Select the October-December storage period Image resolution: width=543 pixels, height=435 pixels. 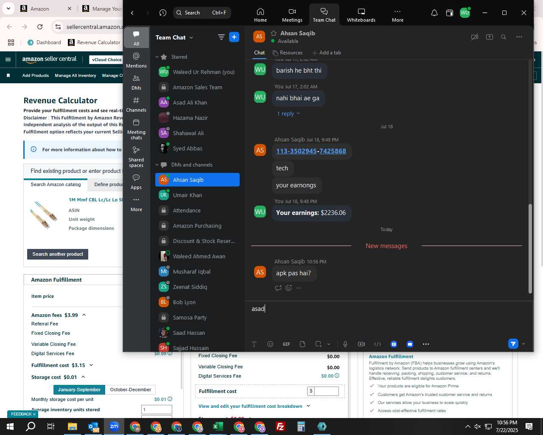click(130, 390)
